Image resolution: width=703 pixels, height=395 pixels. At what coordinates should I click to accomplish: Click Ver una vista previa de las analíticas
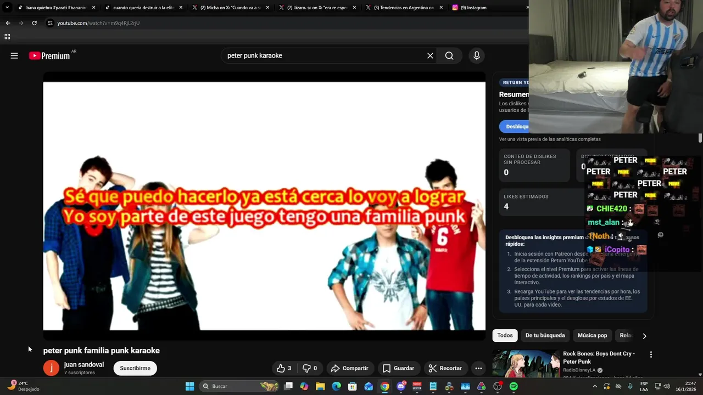550,139
